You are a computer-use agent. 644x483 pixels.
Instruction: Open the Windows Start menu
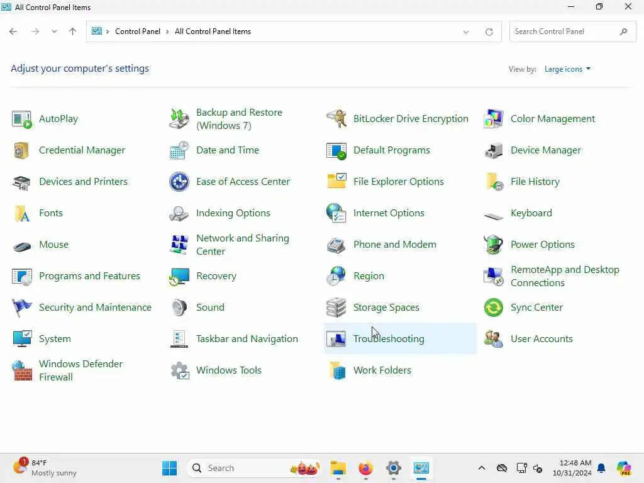coord(169,468)
